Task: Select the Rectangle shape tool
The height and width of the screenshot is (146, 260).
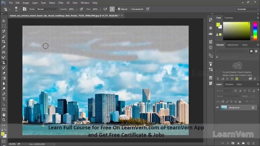Action: (x=4, y=109)
